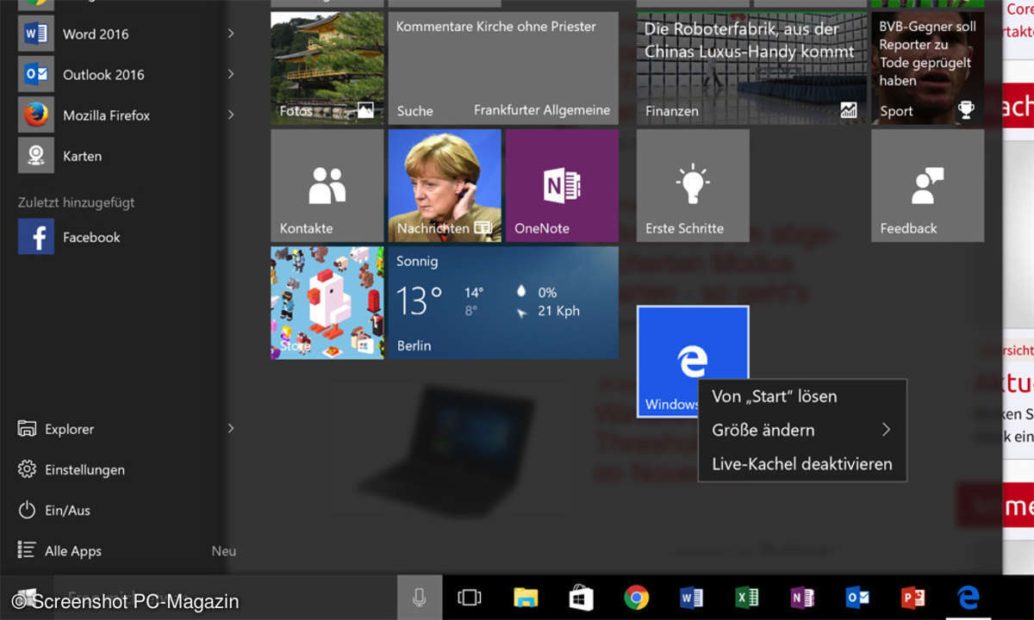Open Word from the taskbar
Viewport: 1034px width, 620px height.
(x=692, y=597)
